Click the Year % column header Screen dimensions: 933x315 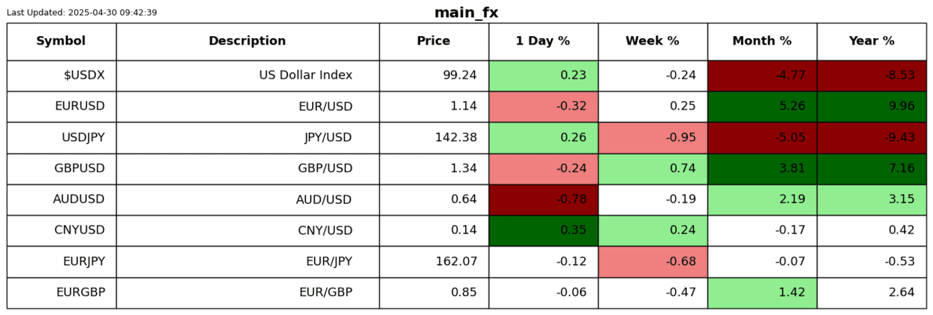[872, 41]
